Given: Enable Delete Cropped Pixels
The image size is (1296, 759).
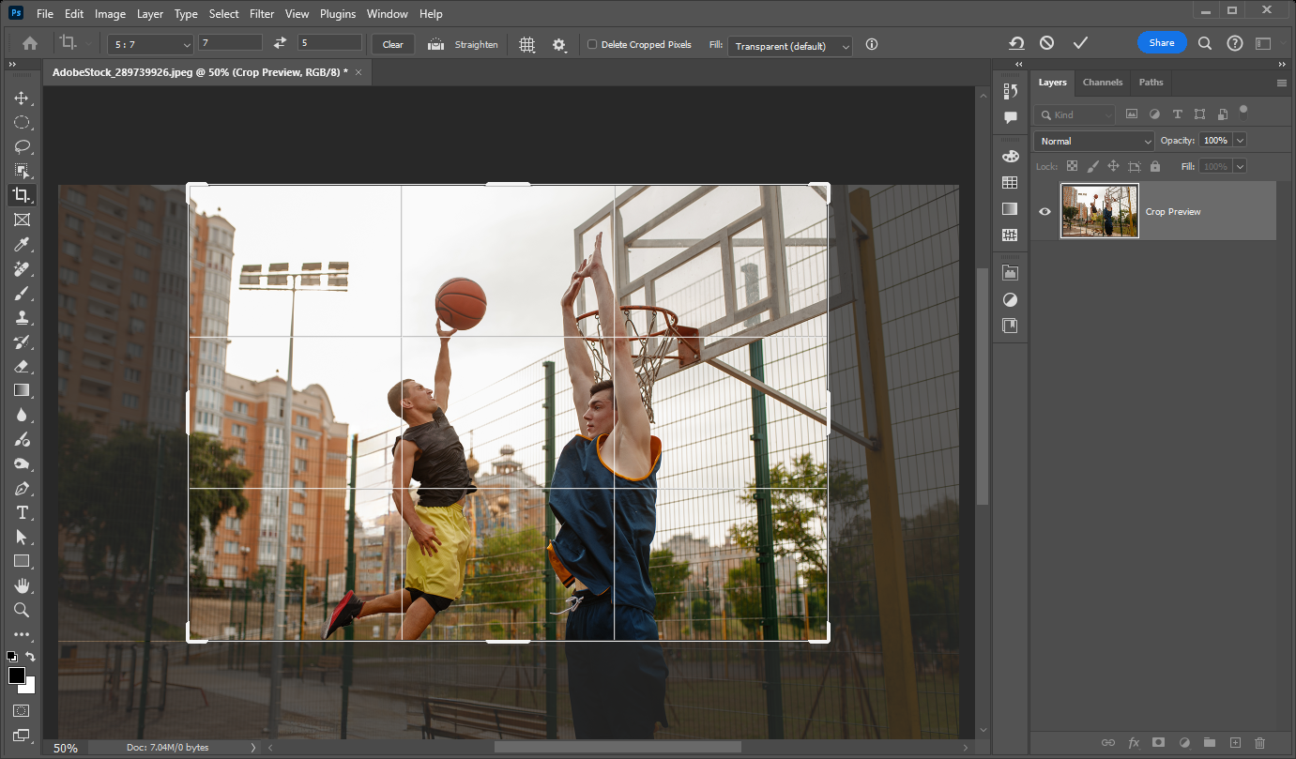Looking at the screenshot, I should pos(592,44).
